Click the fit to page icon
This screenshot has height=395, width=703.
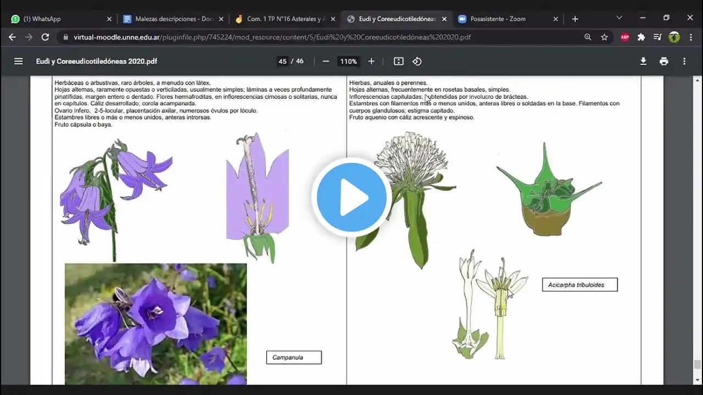tap(399, 61)
